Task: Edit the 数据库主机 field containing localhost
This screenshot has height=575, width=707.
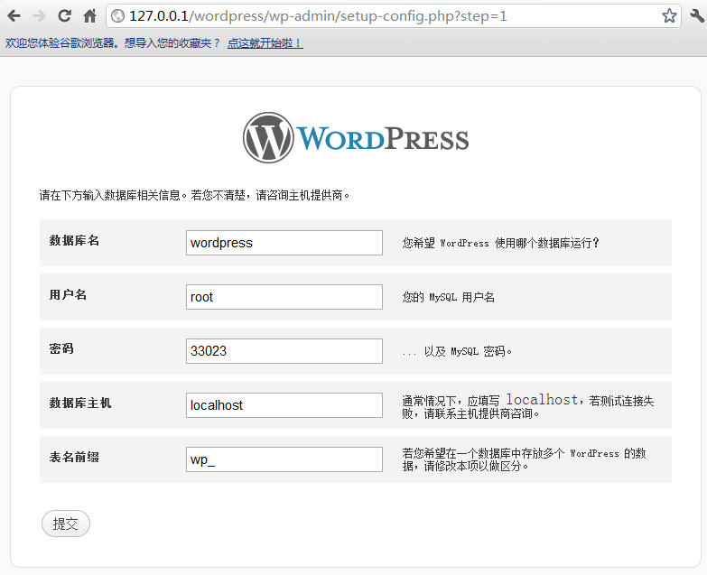Action: tap(284, 405)
